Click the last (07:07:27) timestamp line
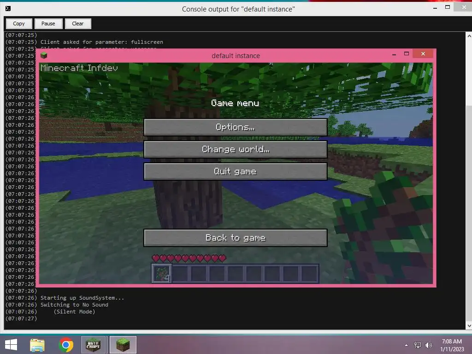 coord(21,319)
